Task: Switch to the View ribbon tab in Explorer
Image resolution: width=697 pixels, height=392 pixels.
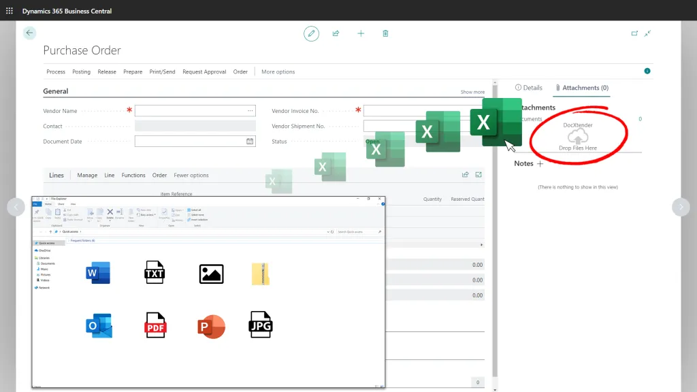Action: [x=73, y=203]
